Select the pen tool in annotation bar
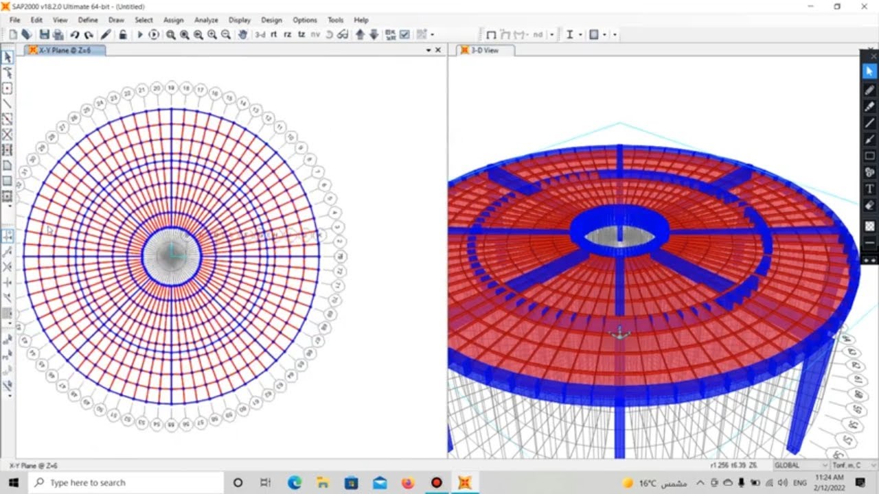The height and width of the screenshot is (494, 879). pyautogui.click(x=869, y=90)
